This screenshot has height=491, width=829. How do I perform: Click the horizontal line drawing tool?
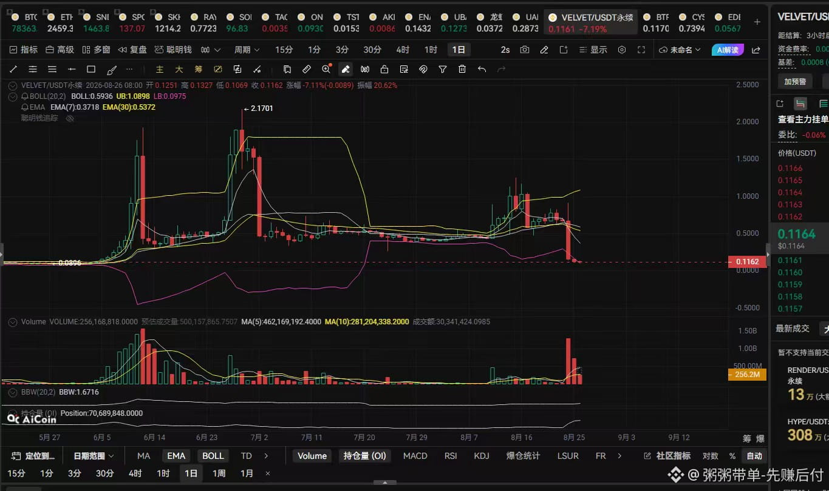point(72,69)
